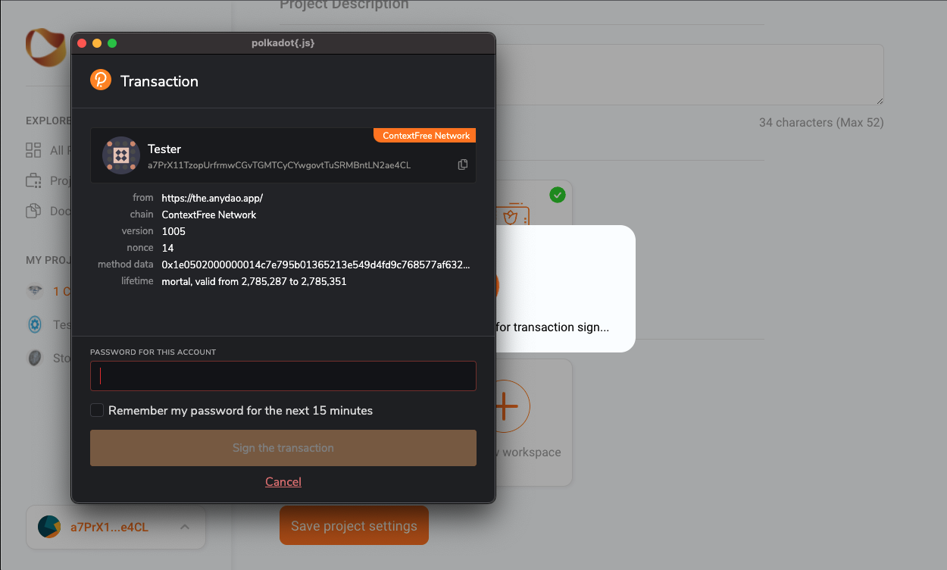This screenshot has height=570, width=947.
Task: Select the blue gear project icon
Action: pos(35,324)
